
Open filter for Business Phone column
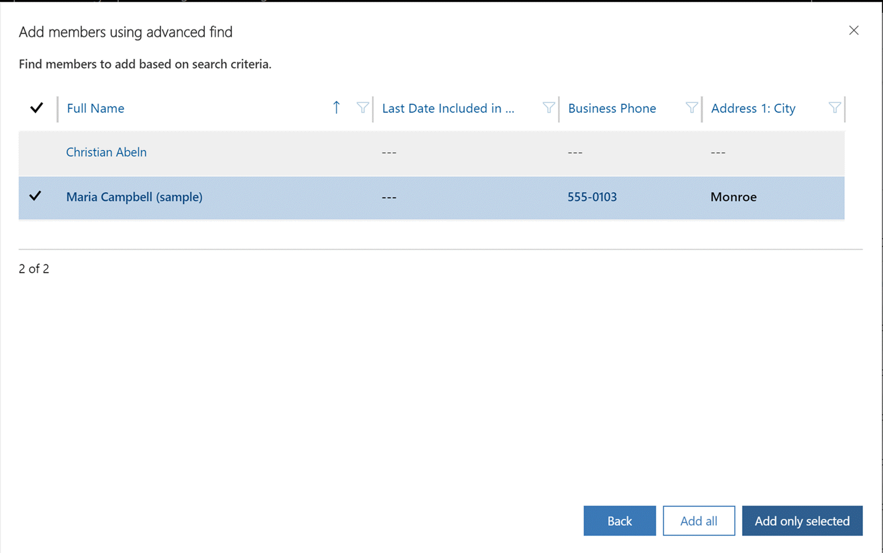point(691,108)
